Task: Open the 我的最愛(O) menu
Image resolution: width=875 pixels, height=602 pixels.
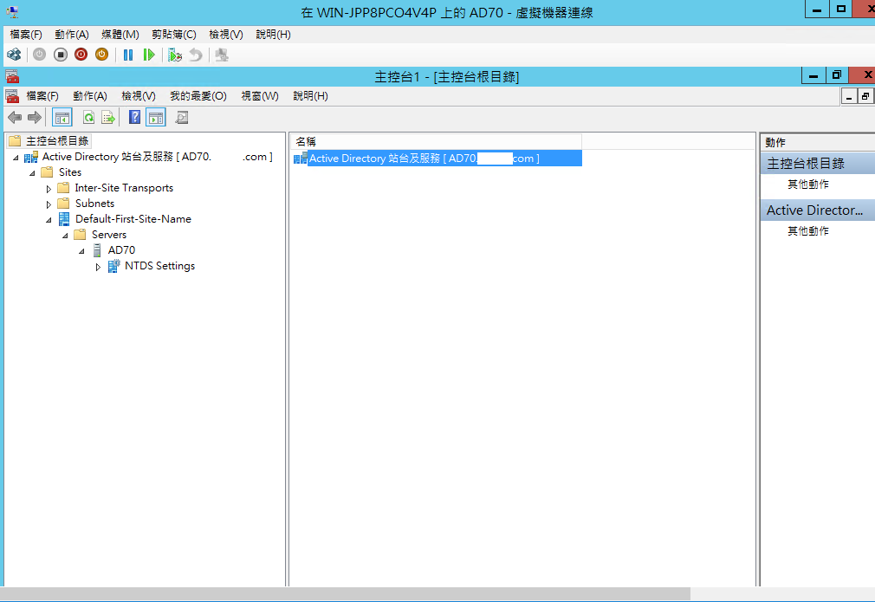Action: 198,96
